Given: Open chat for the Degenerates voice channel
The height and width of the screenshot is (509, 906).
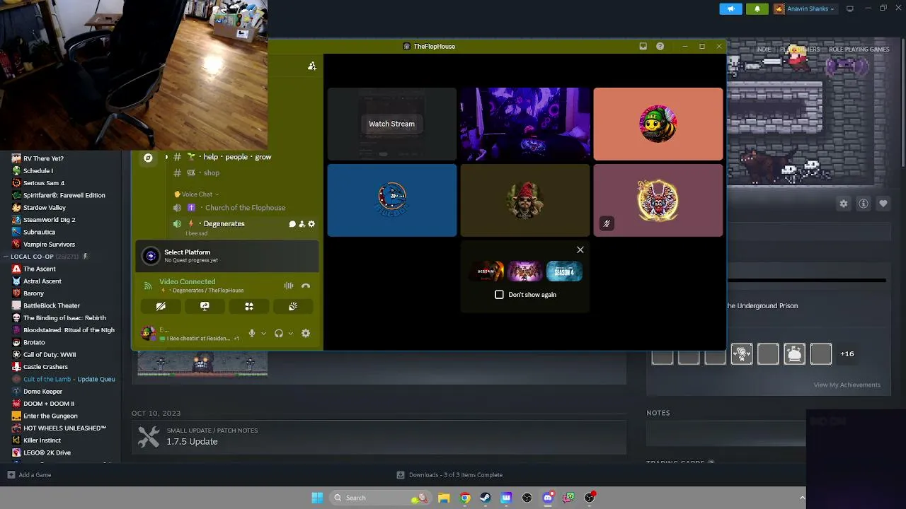Looking at the screenshot, I should coord(292,224).
